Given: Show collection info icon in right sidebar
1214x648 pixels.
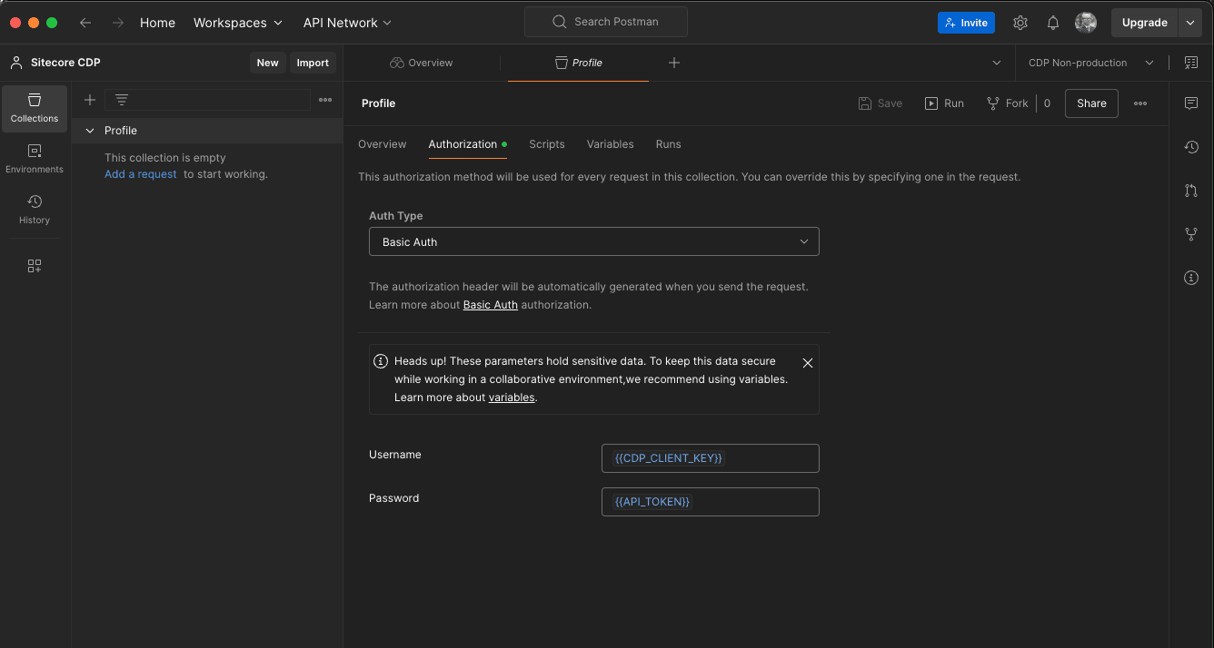Looking at the screenshot, I should 1191,278.
